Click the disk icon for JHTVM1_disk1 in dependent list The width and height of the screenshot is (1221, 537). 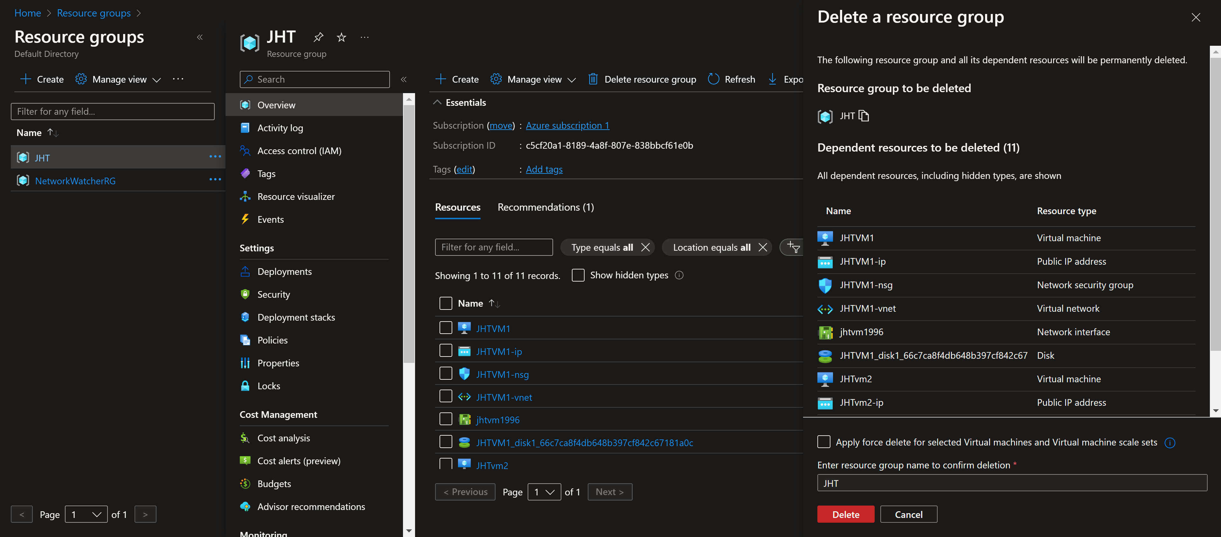(825, 356)
